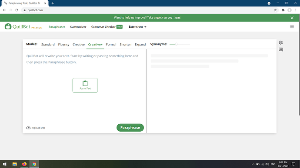This screenshot has width=300, height=168.
Task: Open the settings gear beside the editor
Action: [281, 42]
